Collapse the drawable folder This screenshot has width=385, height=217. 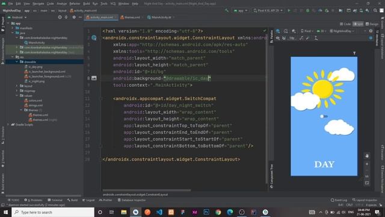click(17, 61)
